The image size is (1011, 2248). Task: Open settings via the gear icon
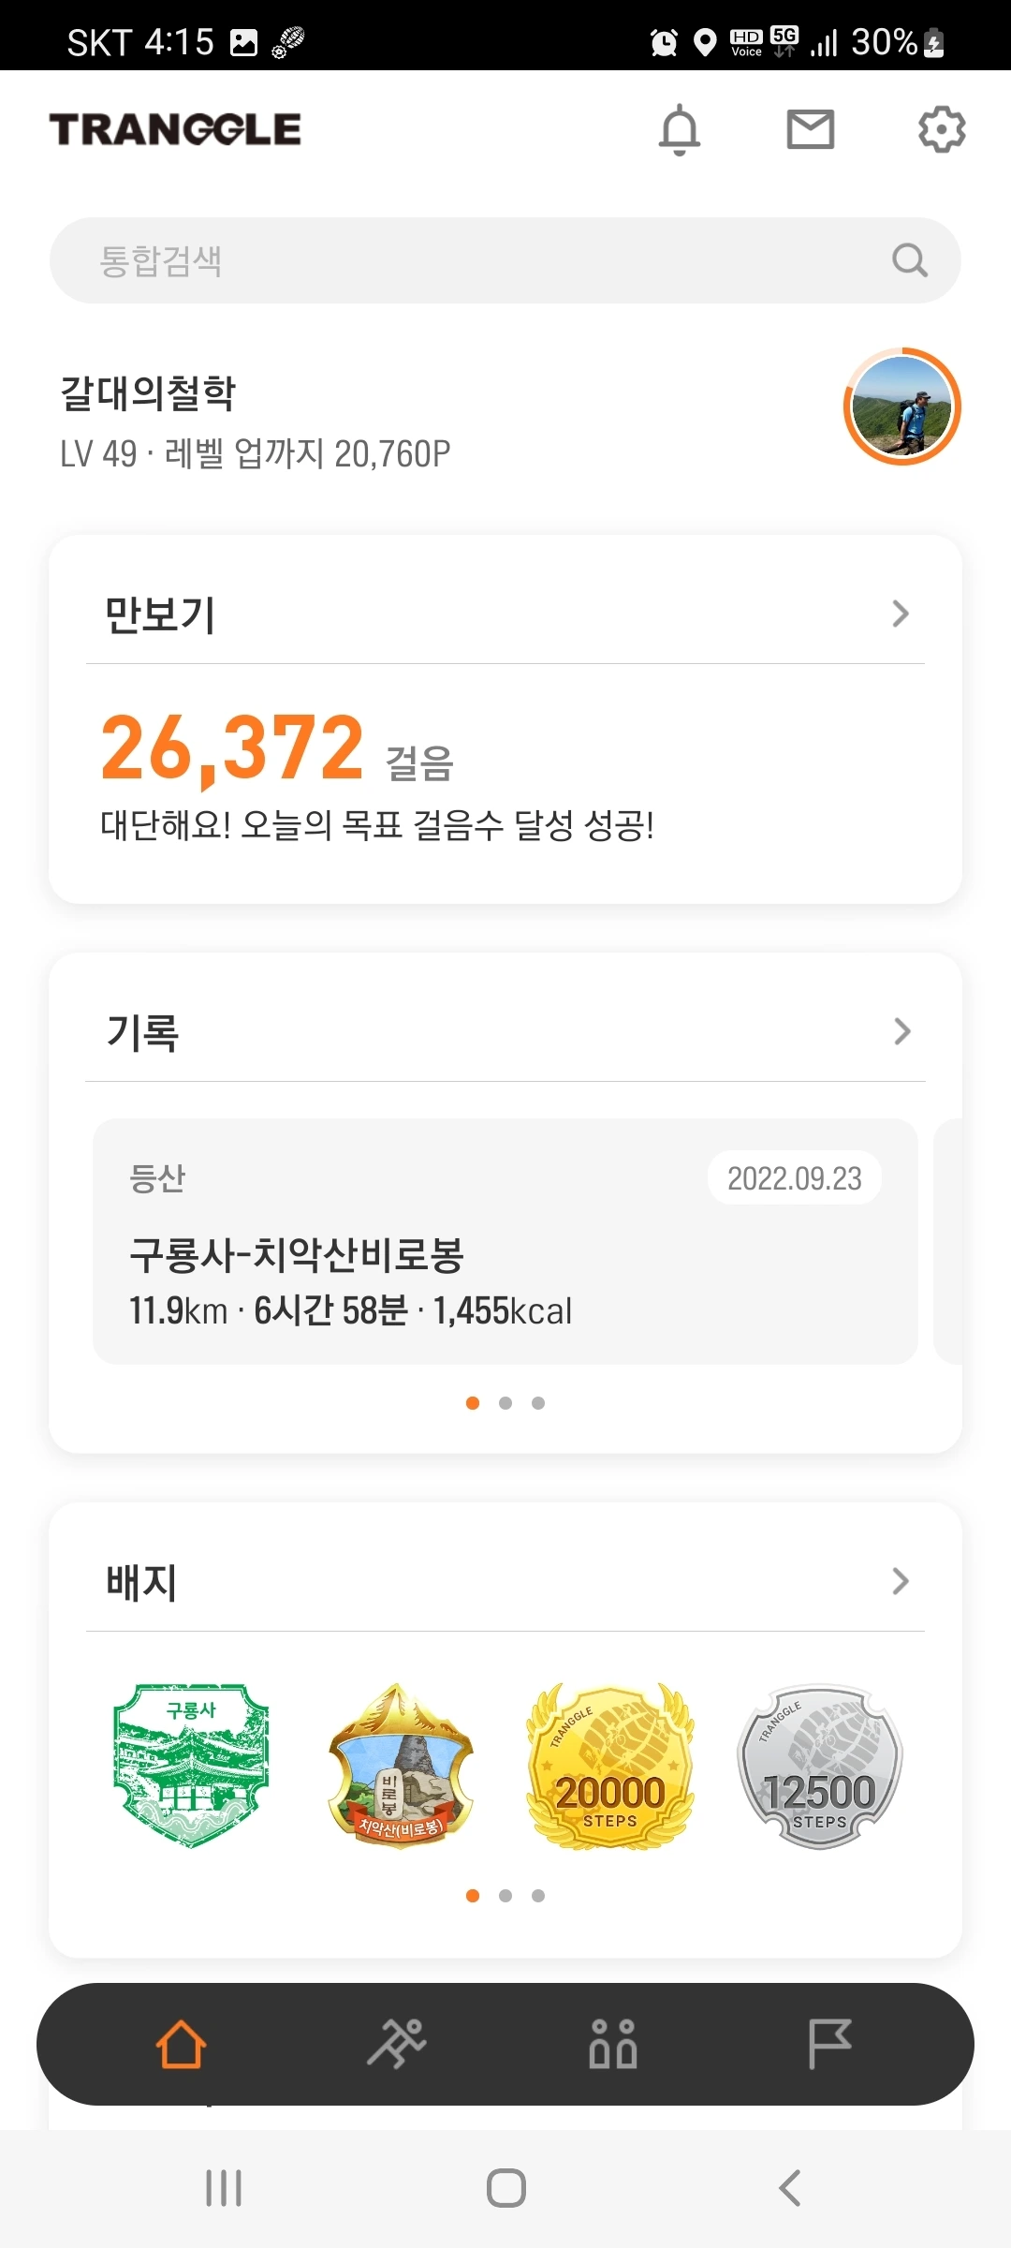[942, 129]
